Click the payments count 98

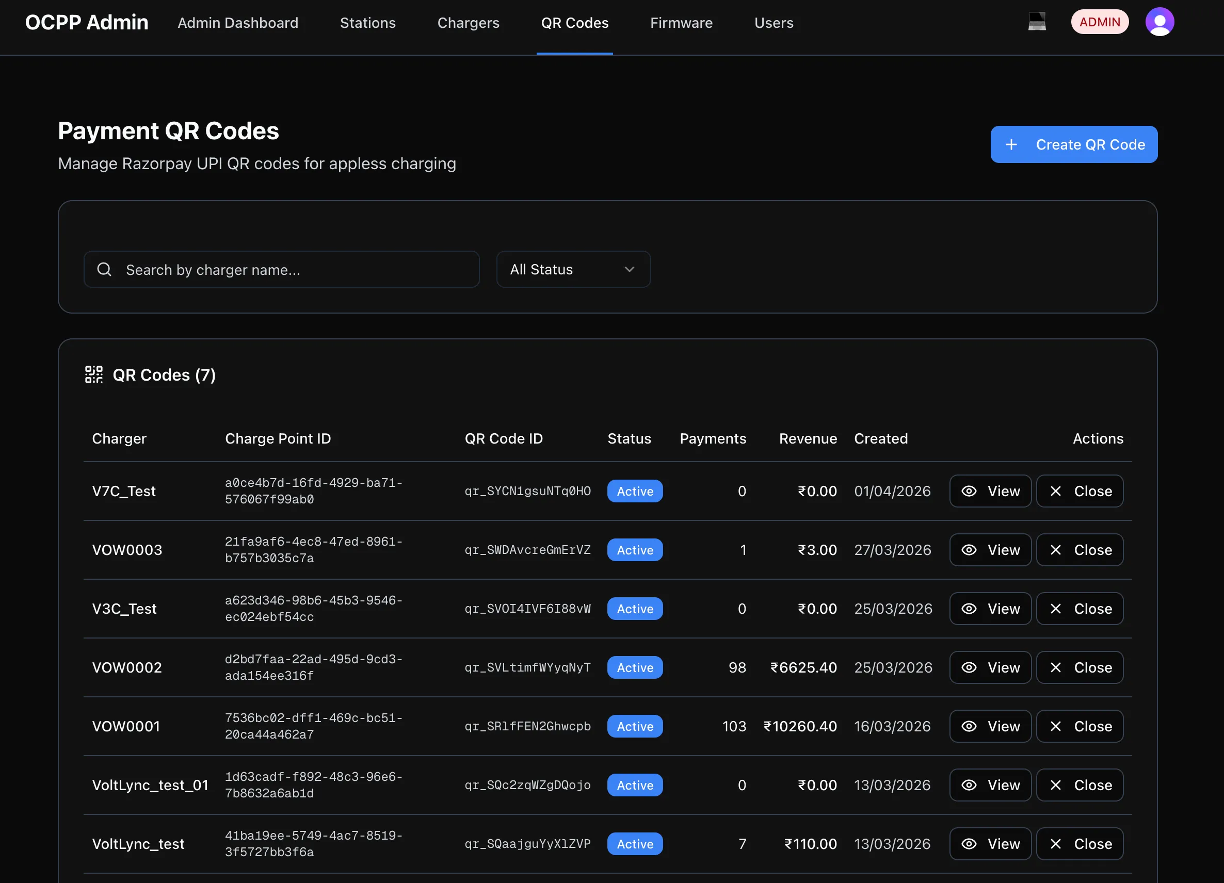pos(737,667)
